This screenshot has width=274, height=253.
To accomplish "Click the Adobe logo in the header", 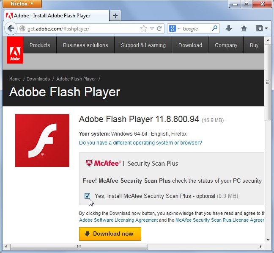I will [x=15, y=50].
